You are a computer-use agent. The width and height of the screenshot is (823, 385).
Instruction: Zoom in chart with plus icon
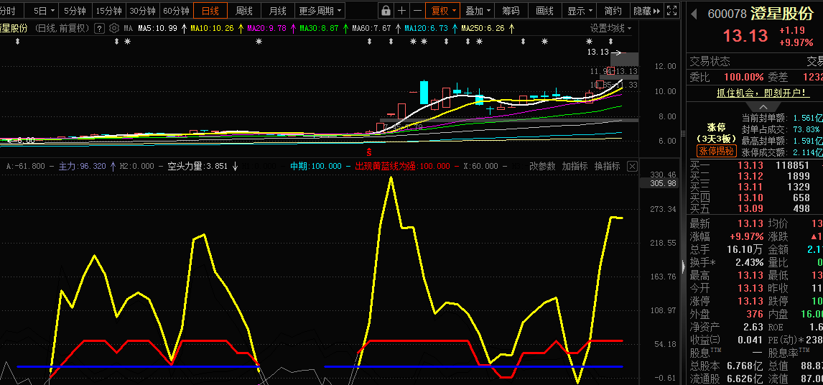click(x=402, y=11)
